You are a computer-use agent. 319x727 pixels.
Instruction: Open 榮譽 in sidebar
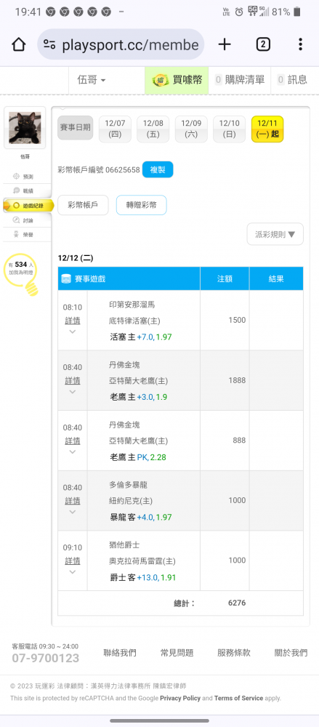[26, 235]
